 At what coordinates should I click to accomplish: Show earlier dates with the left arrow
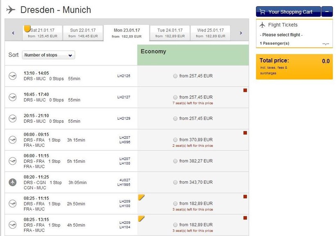pos(13,33)
